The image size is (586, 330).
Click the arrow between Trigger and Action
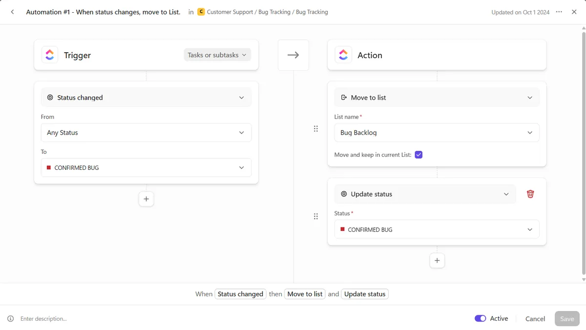click(293, 55)
